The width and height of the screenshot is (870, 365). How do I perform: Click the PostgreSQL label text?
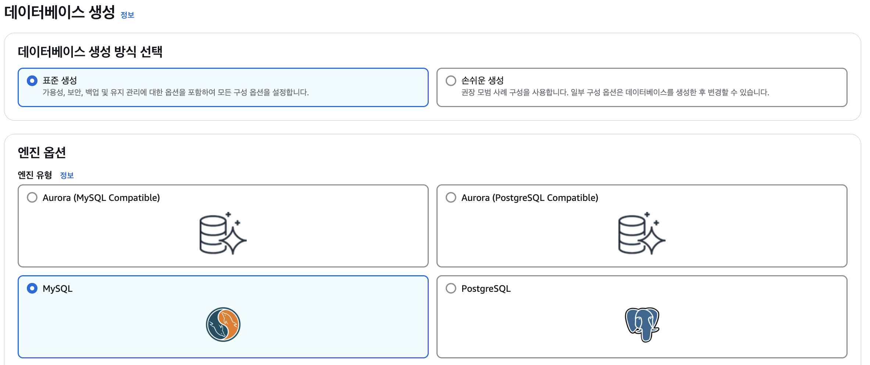click(x=486, y=288)
